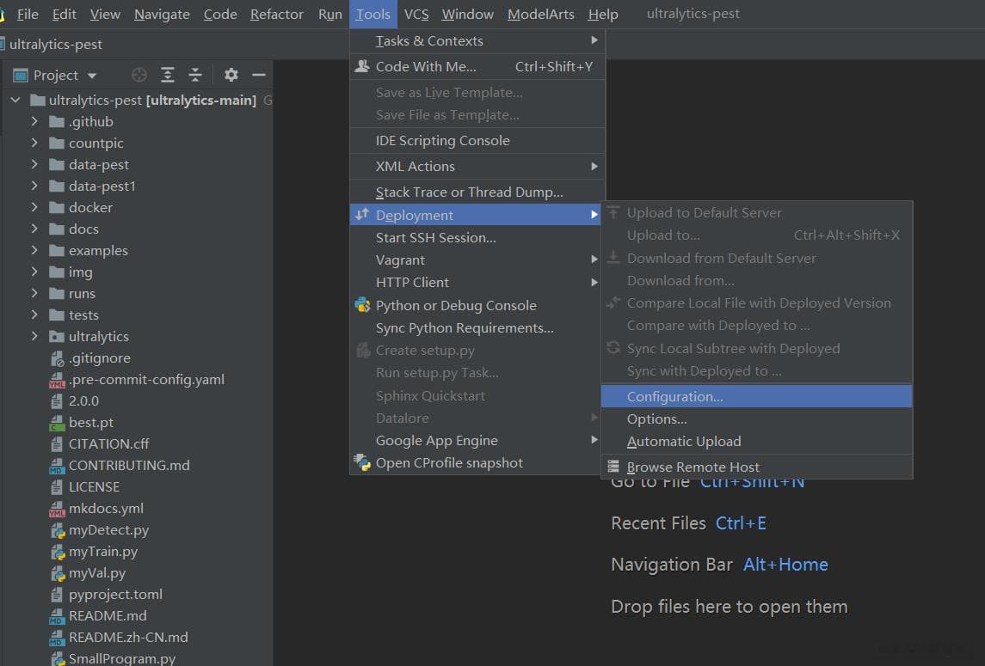
Task: Click the README.zh-CN.md markdown icon
Action: [x=57, y=638]
